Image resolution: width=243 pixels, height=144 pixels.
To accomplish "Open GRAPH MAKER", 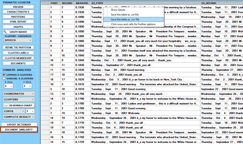I will (x=18, y=32).
